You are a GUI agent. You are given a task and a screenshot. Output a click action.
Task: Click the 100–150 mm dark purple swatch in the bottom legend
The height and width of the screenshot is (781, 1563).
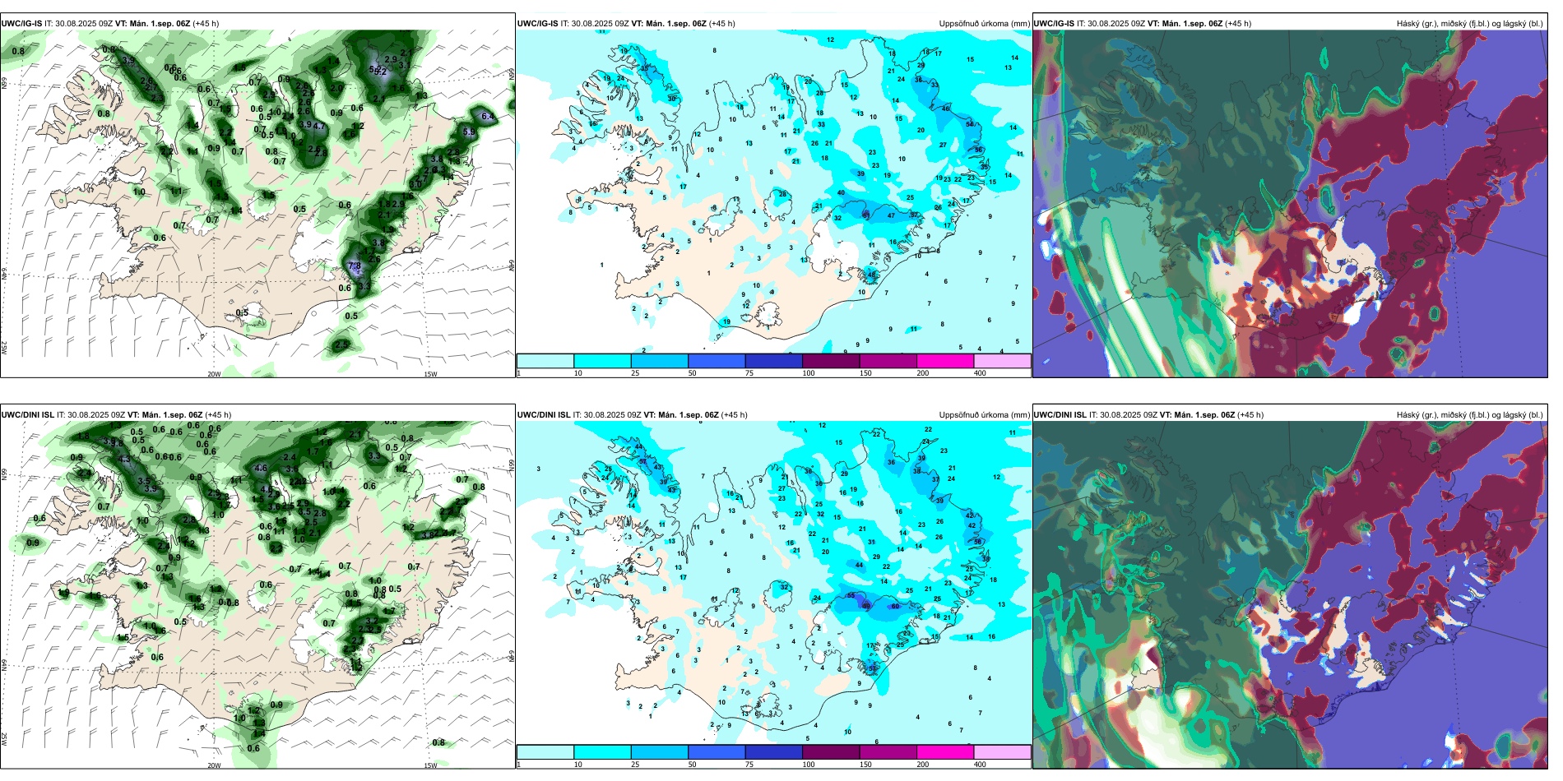point(831,752)
